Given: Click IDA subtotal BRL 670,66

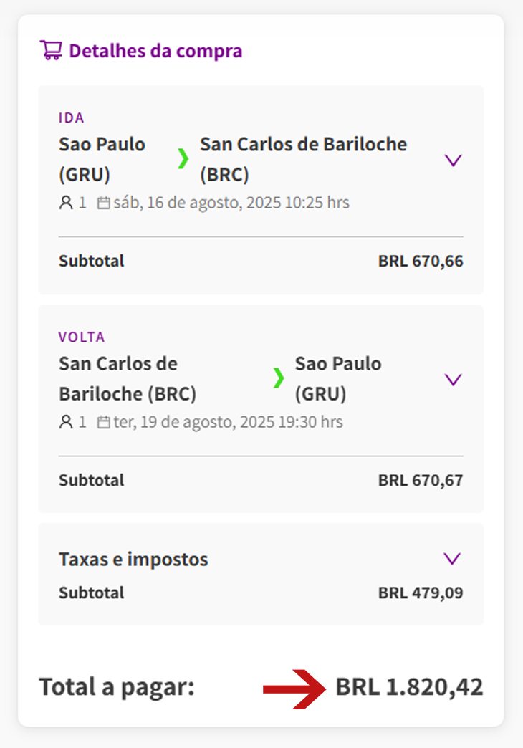Looking at the screenshot, I should 421,261.
